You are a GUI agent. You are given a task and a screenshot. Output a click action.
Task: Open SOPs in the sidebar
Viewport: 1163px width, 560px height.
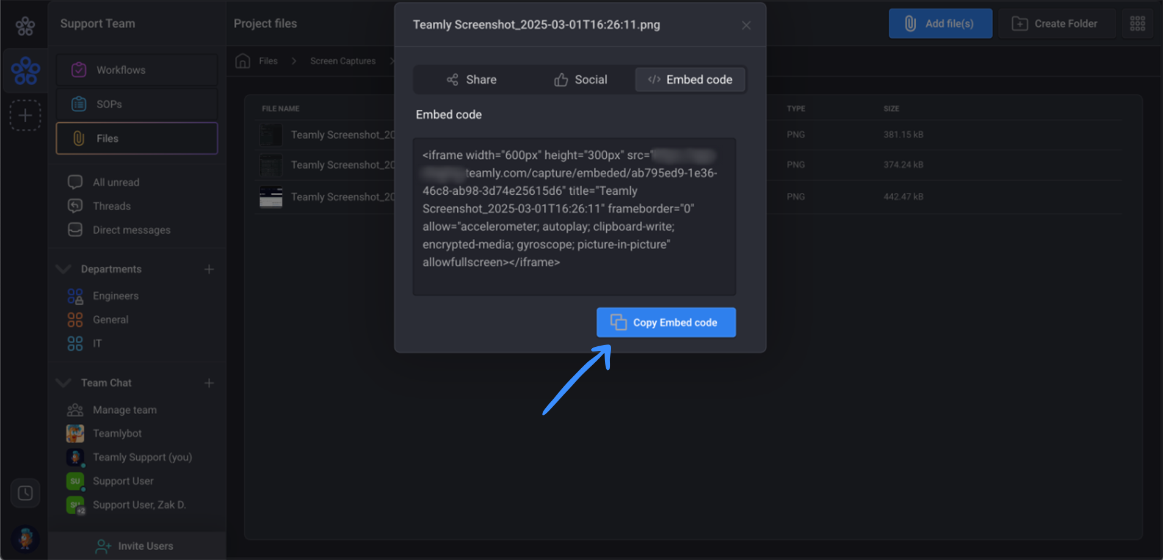pos(137,104)
